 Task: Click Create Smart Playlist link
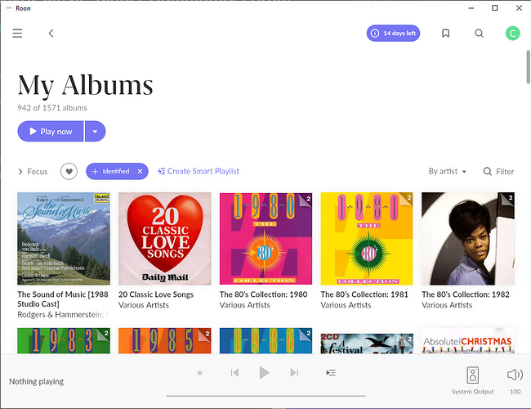click(199, 172)
